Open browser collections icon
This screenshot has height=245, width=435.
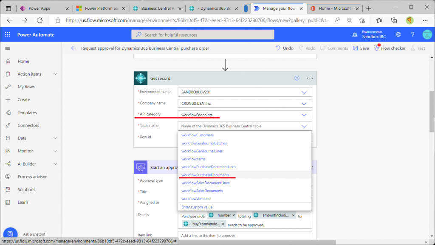point(394,20)
